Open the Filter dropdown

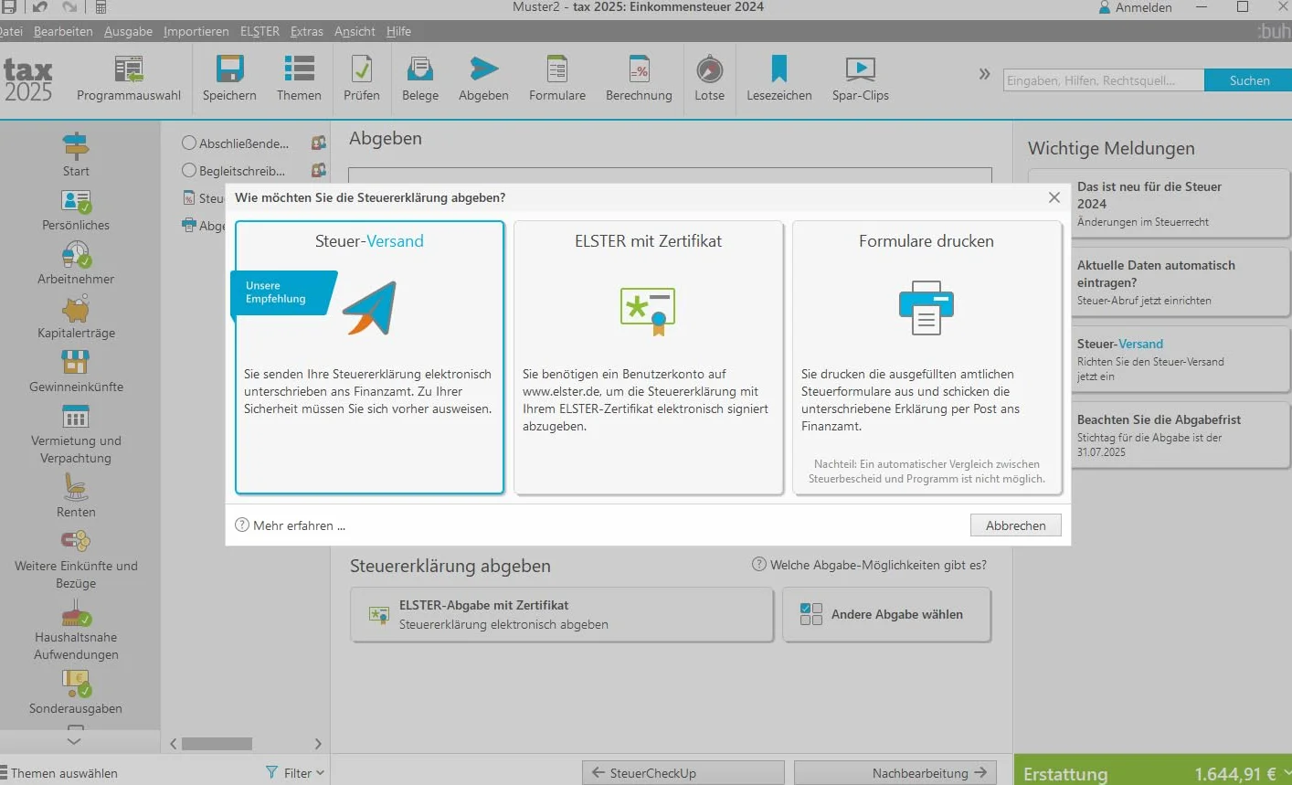[x=295, y=773]
